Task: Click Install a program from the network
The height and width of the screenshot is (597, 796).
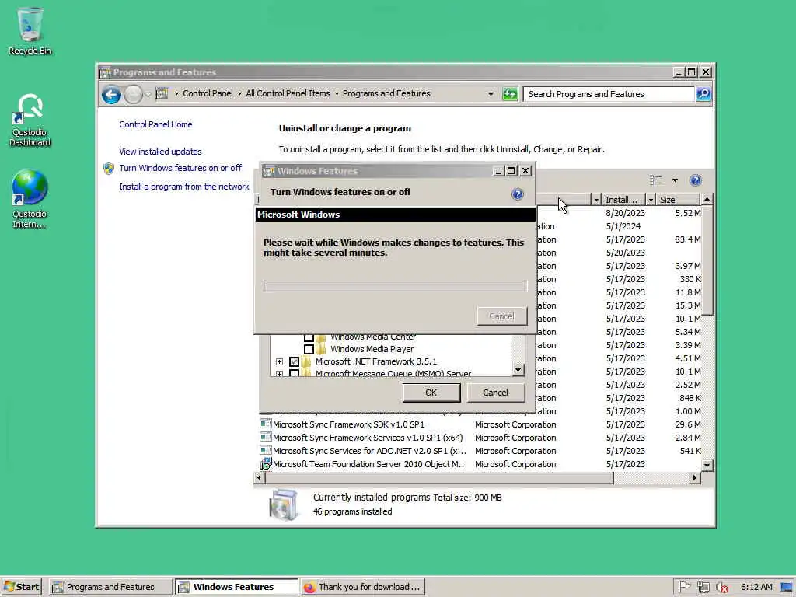Action: 183,187
